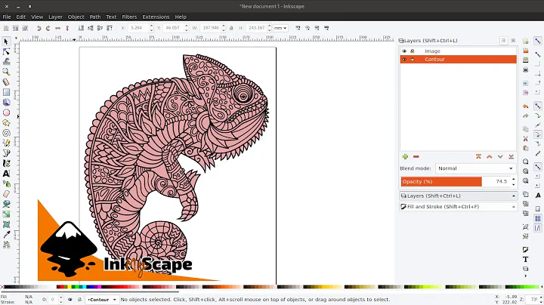
Task: Open the mm units dropdown
Action: [280, 28]
